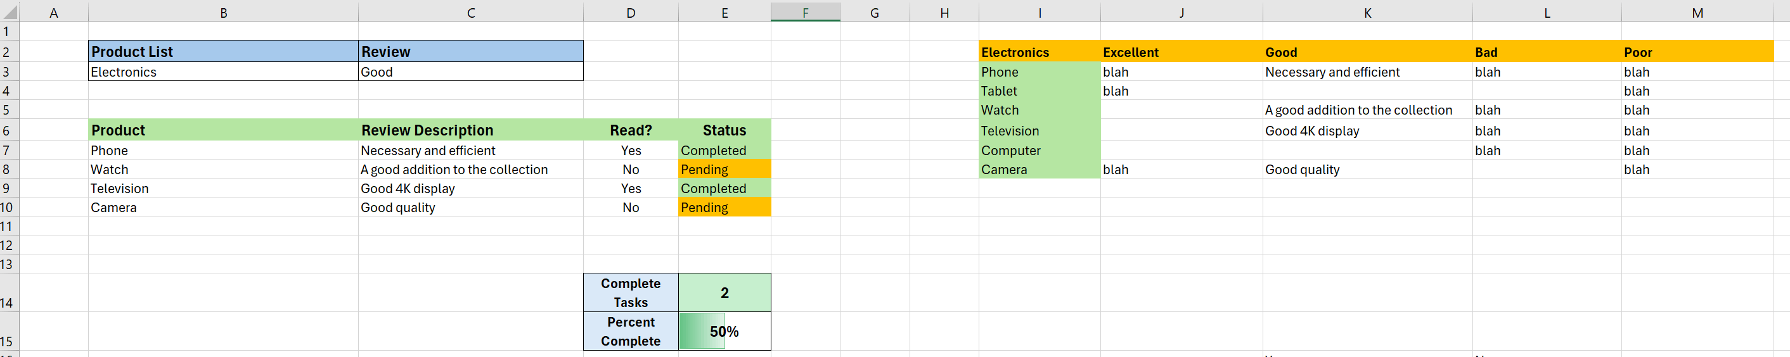Click the Read? header cell

point(630,130)
